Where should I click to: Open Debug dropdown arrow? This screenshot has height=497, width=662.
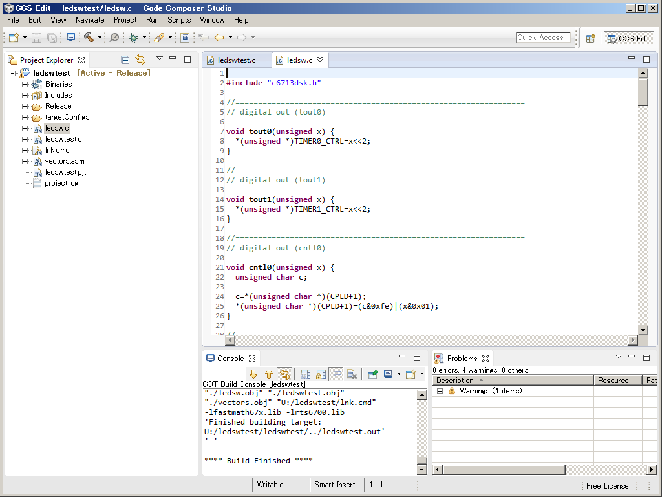(x=144, y=38)
